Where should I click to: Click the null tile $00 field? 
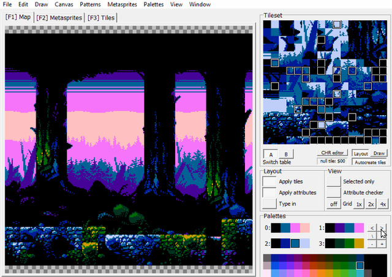point(332,161)
